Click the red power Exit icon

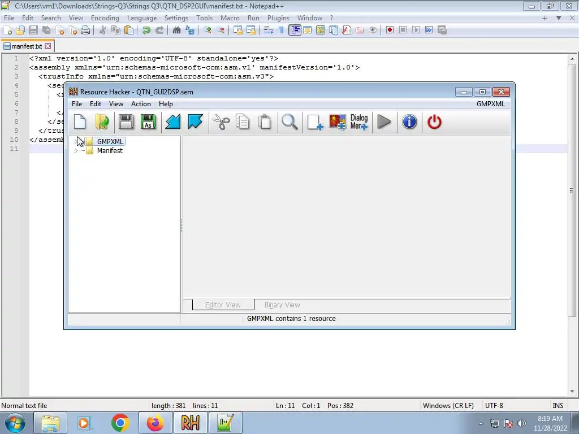pos(434,122)
